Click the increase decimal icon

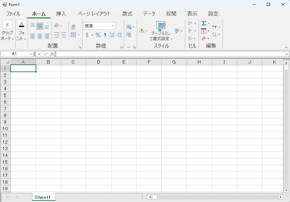pyautogui.click(x=112, y=35)
